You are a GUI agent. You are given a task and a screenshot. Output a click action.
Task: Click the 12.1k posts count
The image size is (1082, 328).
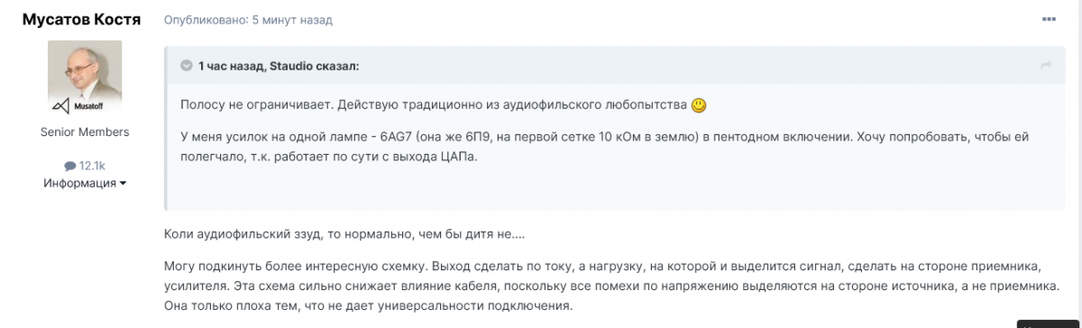click(91, 166)
